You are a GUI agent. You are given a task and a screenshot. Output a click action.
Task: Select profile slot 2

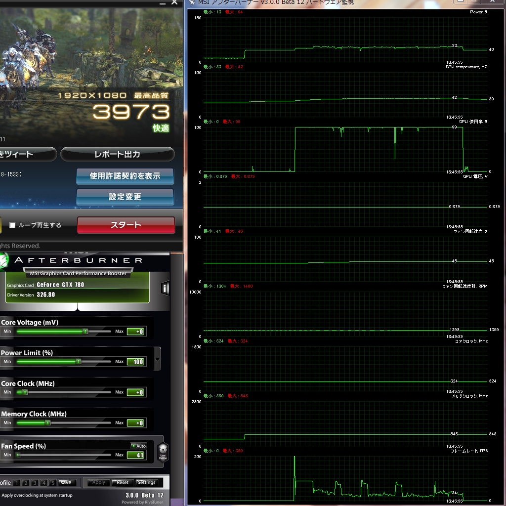tap(26, 483)
